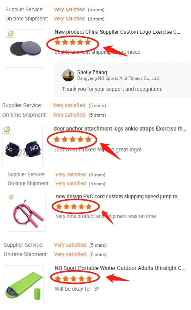The width and height of the screenshot is (191, 310).
Task: Click the star rating under NQ Sport Portable listing
Action: point(74,279)
